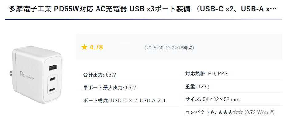
Task: Select the サイズ 54×32×52 mm row
Action: click(x=234, y=99)
